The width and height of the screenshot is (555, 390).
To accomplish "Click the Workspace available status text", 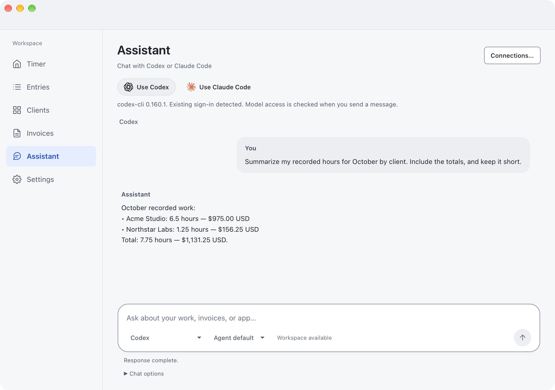I will (x=304, y=338).
